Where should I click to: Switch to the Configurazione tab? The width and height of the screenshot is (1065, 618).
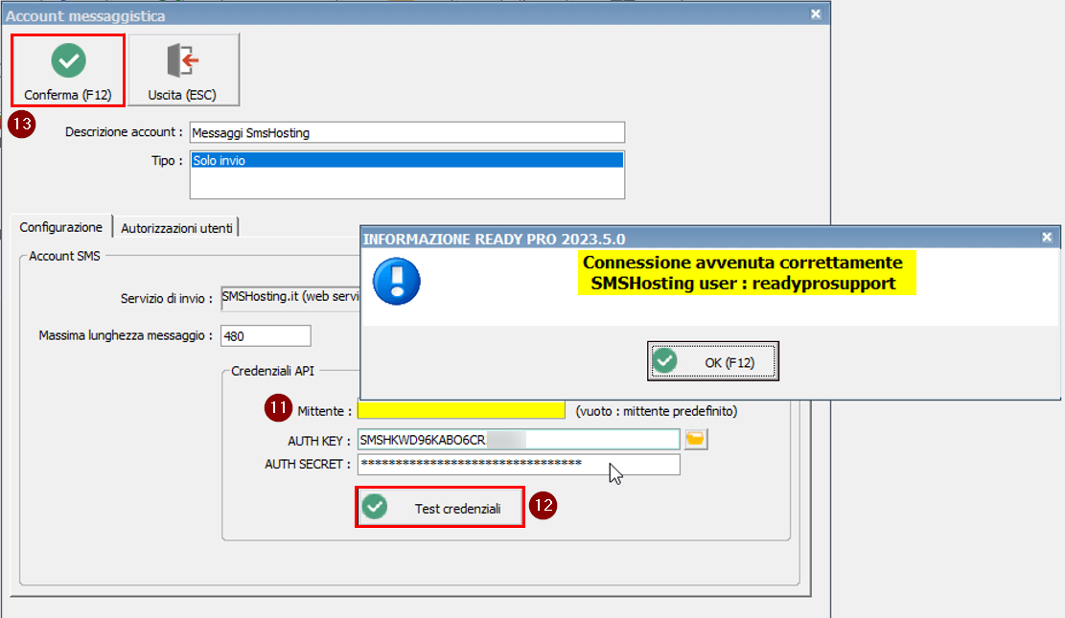tap(60, 227)
